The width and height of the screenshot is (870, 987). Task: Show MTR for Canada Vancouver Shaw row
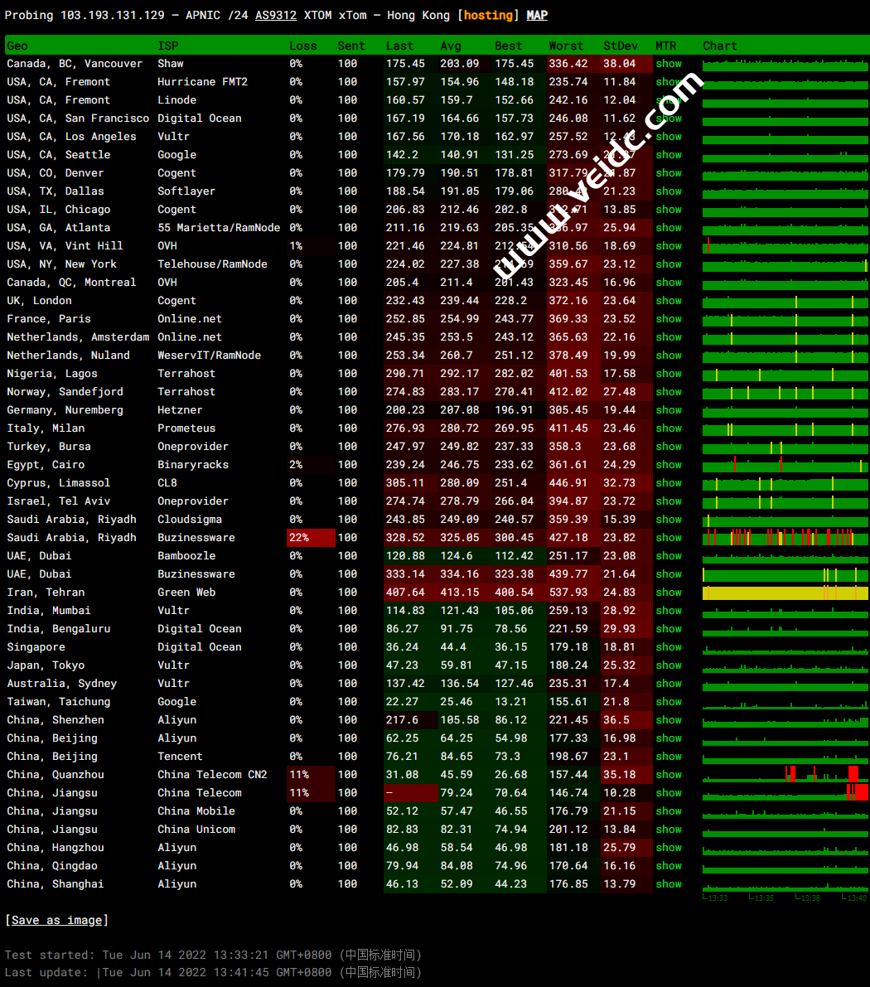pos(669,64)
